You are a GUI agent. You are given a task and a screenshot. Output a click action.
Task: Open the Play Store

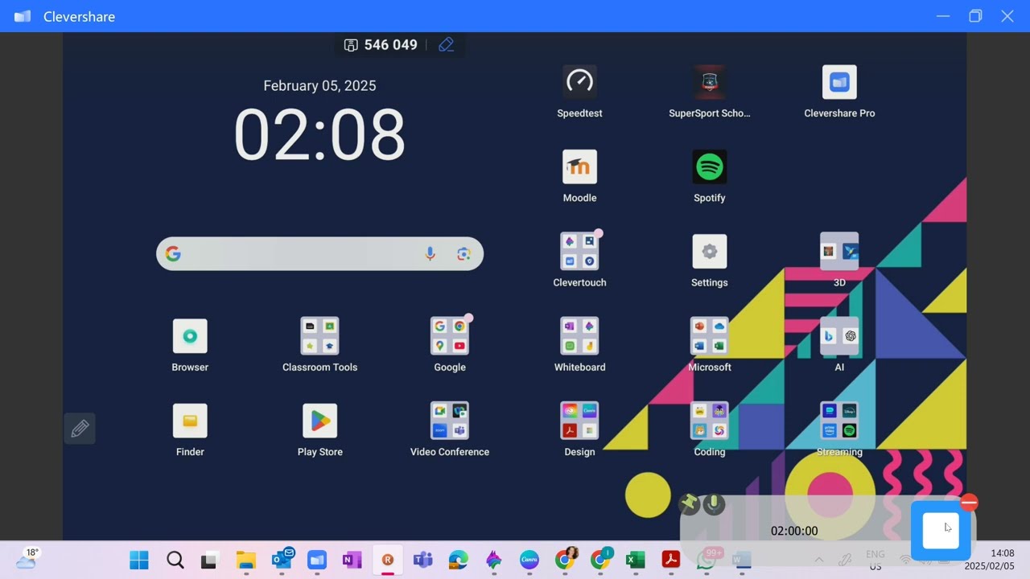[319, 421]
